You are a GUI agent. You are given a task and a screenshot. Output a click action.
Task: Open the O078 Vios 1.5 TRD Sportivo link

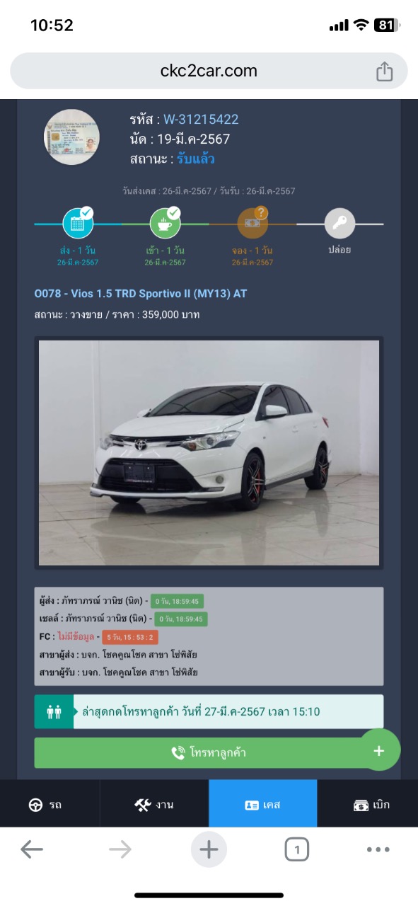(141, 293)
